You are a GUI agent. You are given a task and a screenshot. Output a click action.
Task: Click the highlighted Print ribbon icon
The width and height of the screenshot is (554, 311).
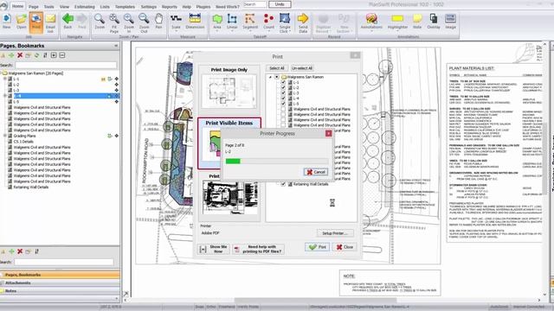coord(36,22)
